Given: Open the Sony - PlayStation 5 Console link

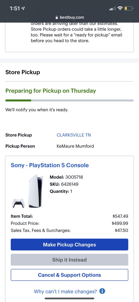Looking at the screenshot, I should point(50,165).
